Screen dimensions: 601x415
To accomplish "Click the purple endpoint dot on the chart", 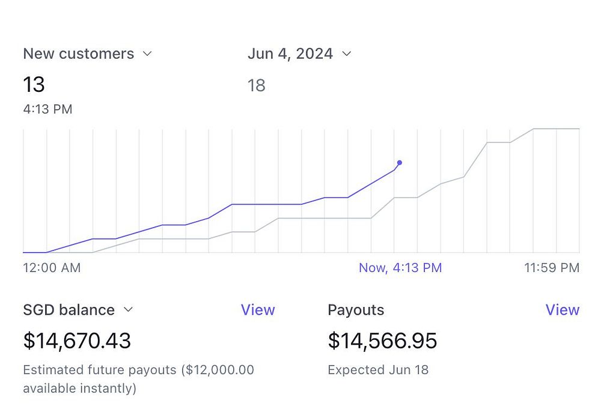I will tap(400, 163).
